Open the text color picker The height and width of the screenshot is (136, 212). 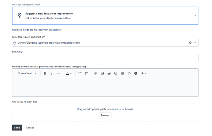click(69, 73)
